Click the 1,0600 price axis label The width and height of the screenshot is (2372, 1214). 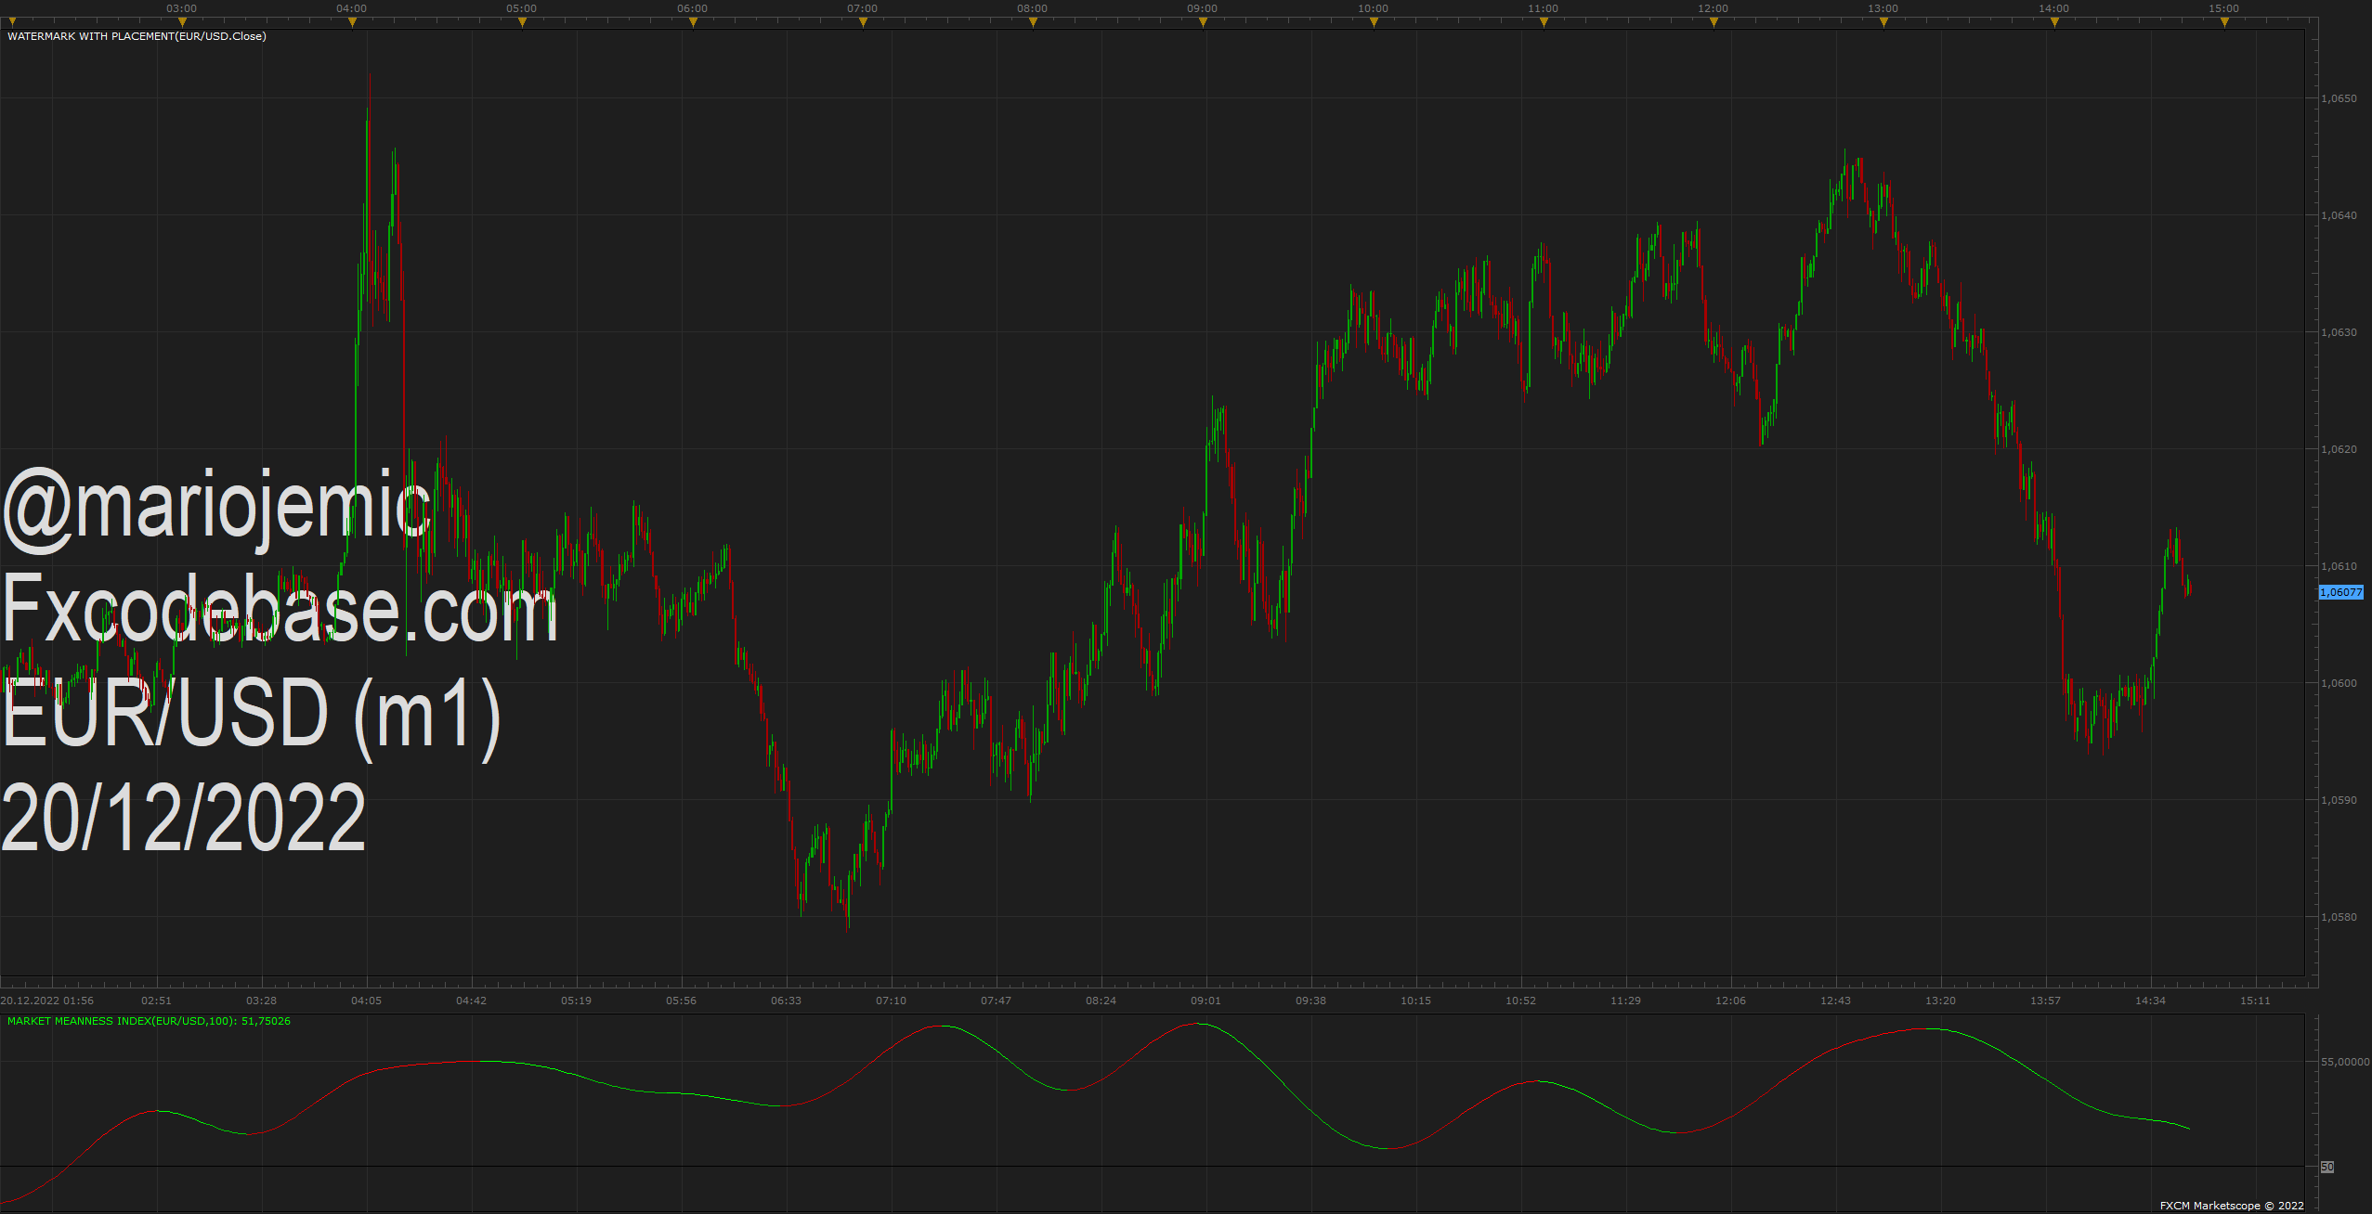(x=2339, y=683)
